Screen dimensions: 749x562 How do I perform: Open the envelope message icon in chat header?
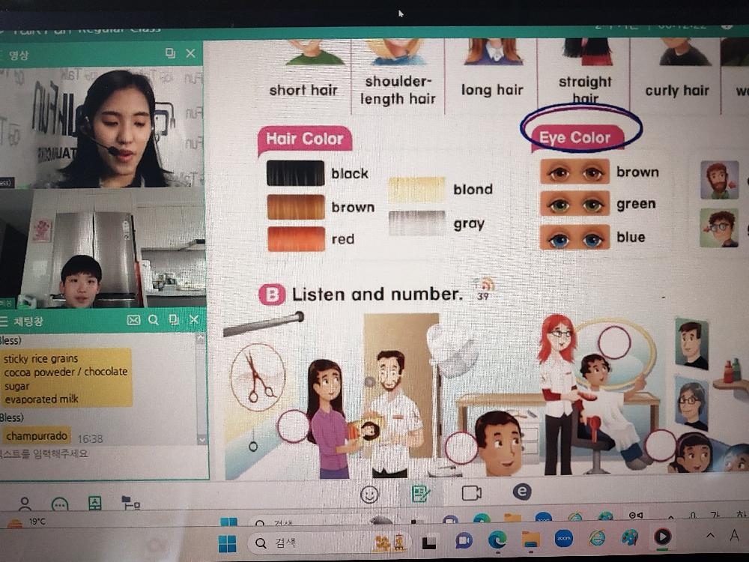133,320
